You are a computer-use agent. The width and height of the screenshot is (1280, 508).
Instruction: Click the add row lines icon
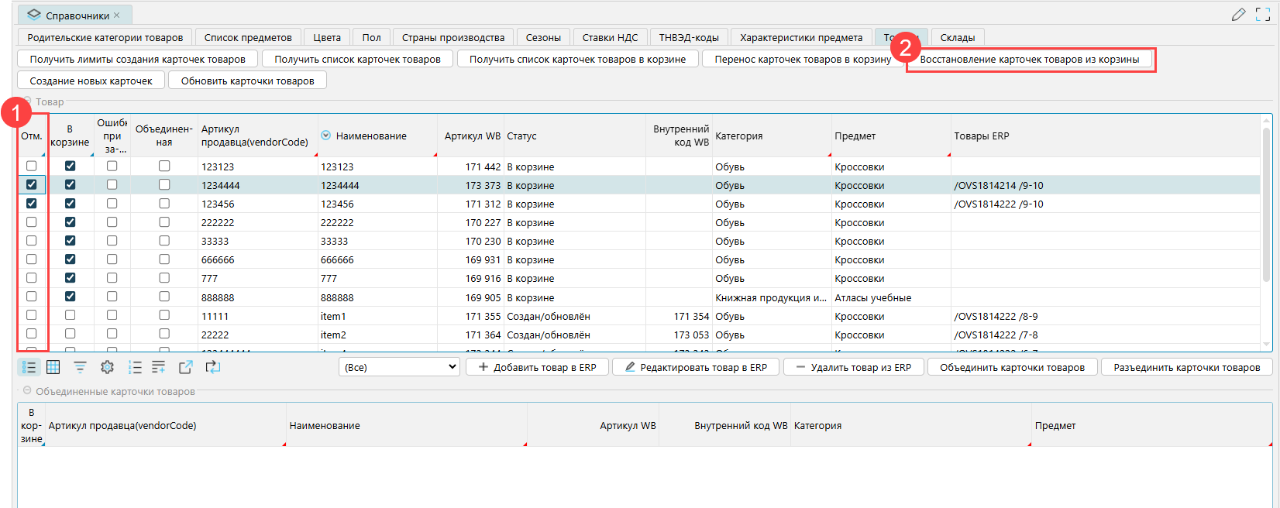pos(159,367)
